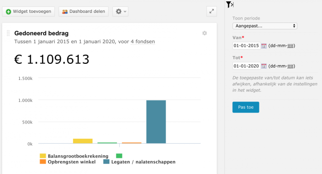Viewport: 322px width, 174px height.
Task: Click the Tot field label
Action: tap(238, 57)
